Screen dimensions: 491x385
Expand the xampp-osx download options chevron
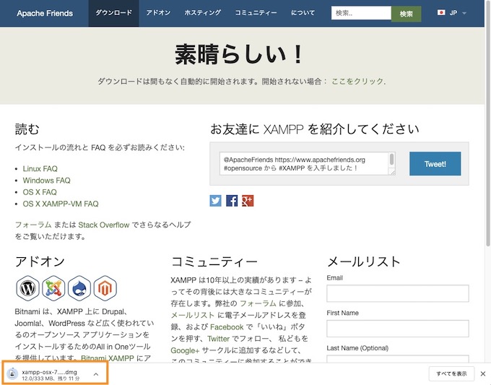(x=96, y=374)
